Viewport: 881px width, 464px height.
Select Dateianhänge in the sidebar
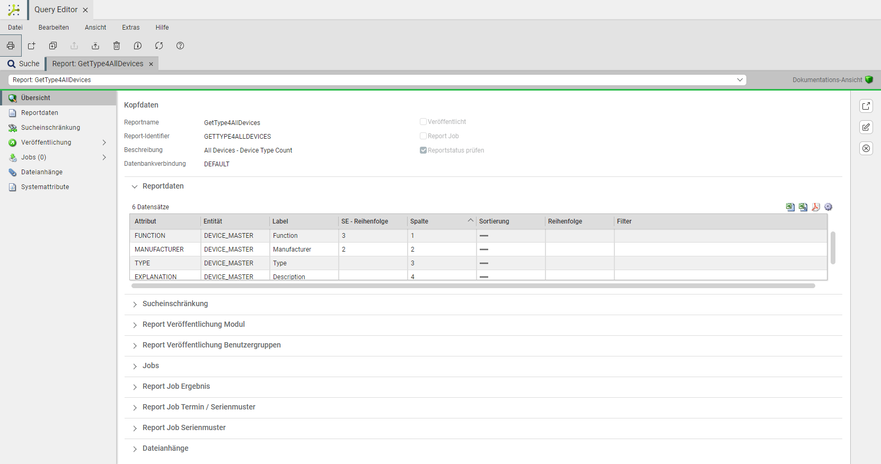pos(58,172)
